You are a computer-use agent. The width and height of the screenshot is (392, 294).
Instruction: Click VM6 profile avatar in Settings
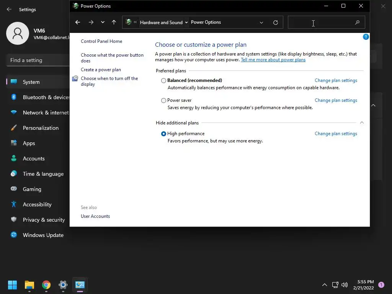click(18, 33)
